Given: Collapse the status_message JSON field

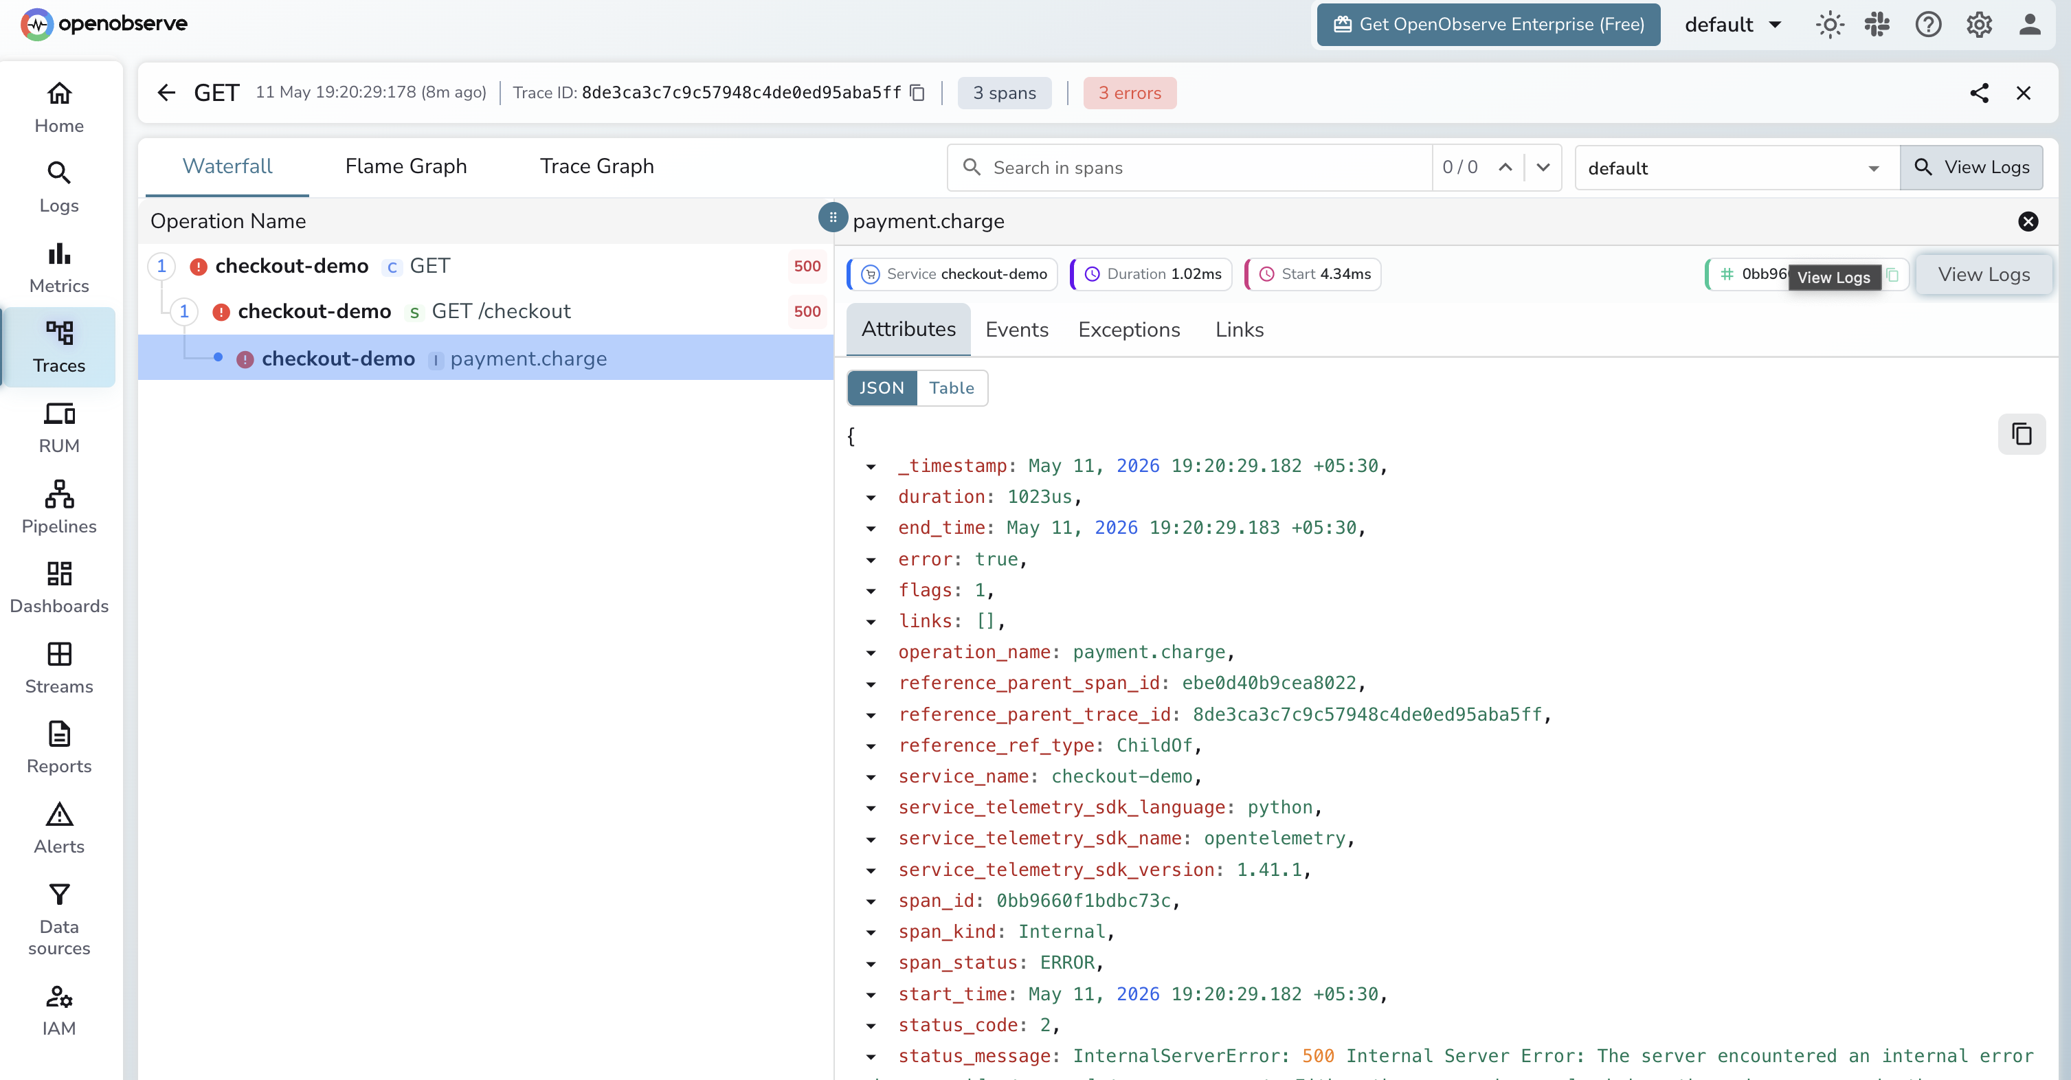Looking at the screenshot, I should 871,1057.
